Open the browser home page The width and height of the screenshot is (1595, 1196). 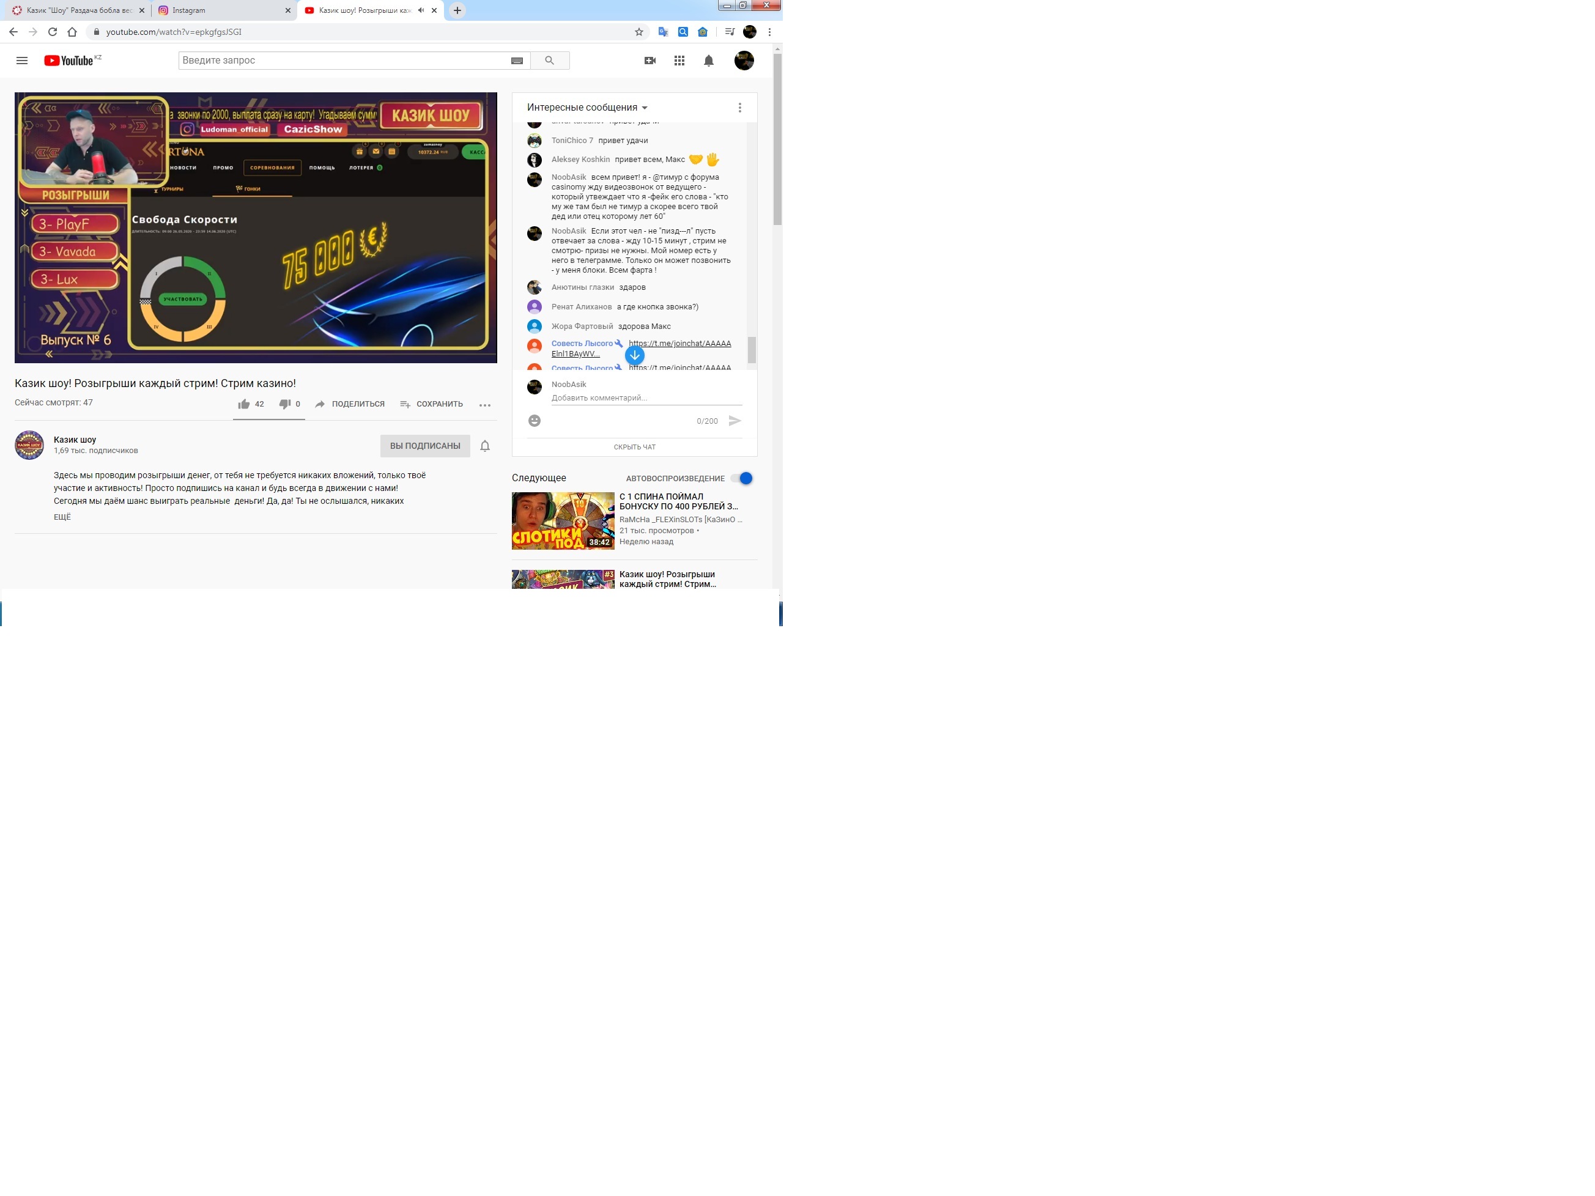click(72, 32)
